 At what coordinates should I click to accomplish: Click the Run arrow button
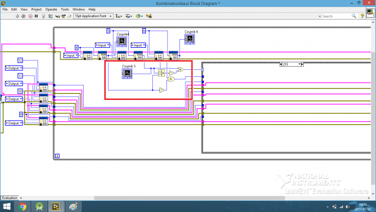pos(17,16)
